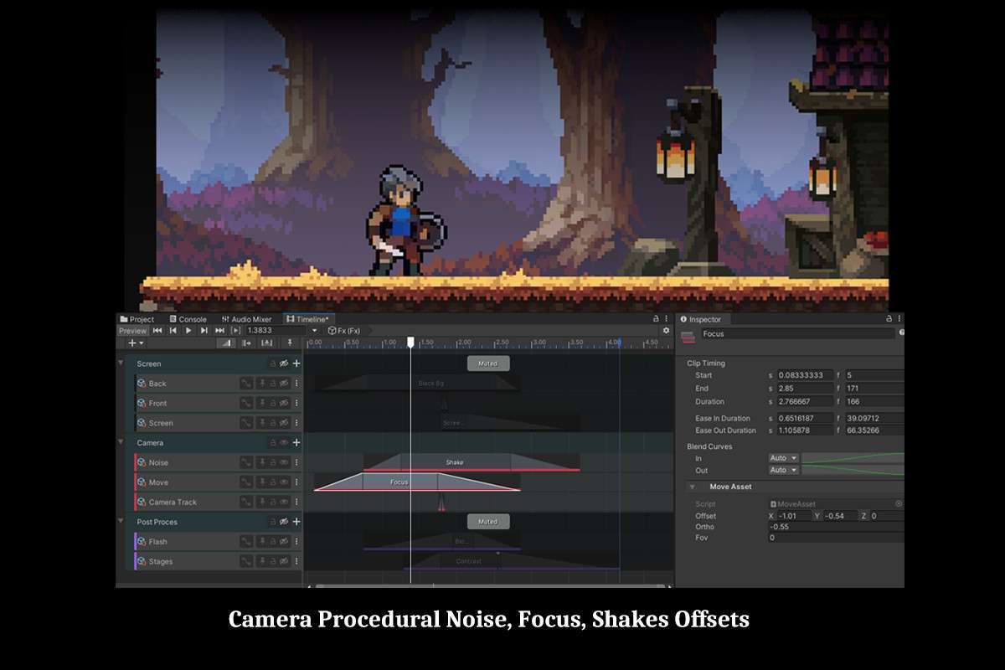Collapse the Camera track group

point(121,442)
